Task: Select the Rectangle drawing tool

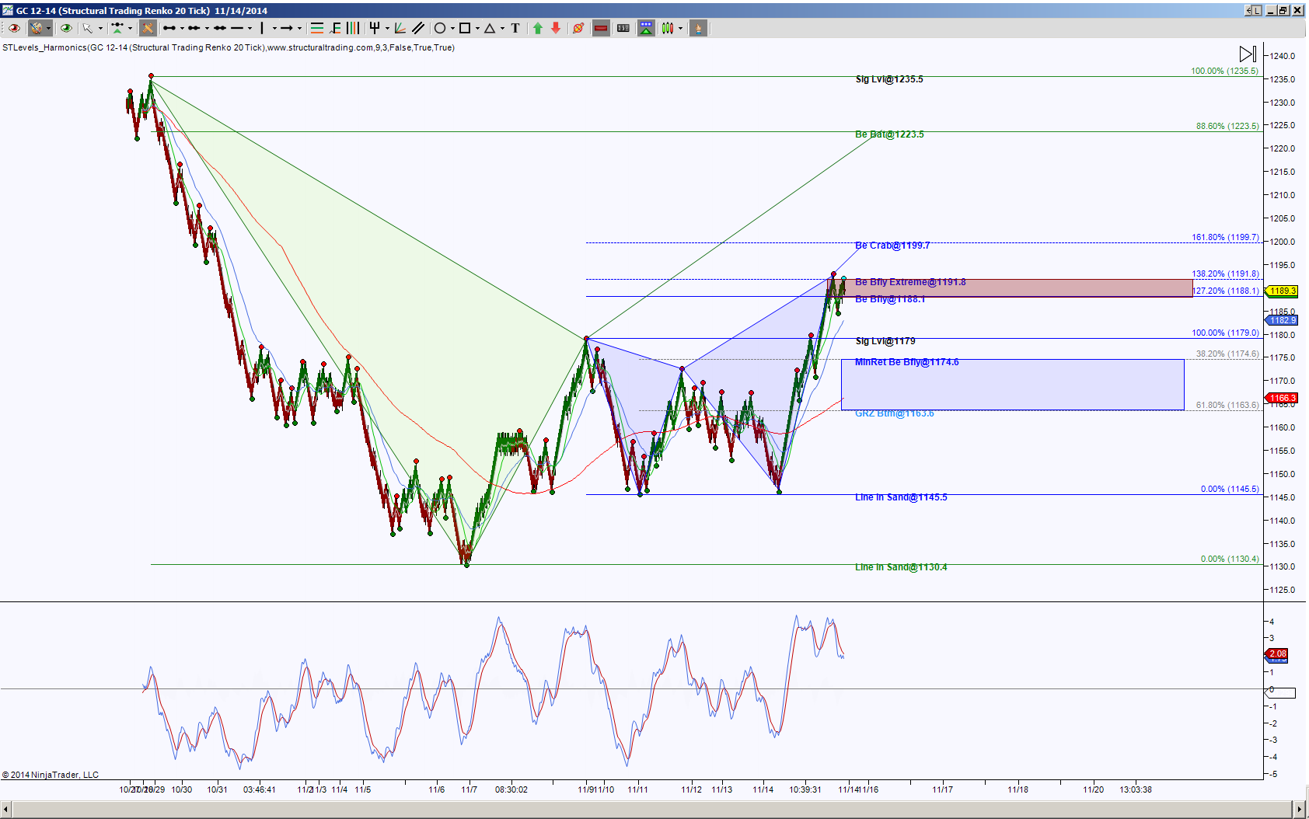Action: tap(465, 28)
